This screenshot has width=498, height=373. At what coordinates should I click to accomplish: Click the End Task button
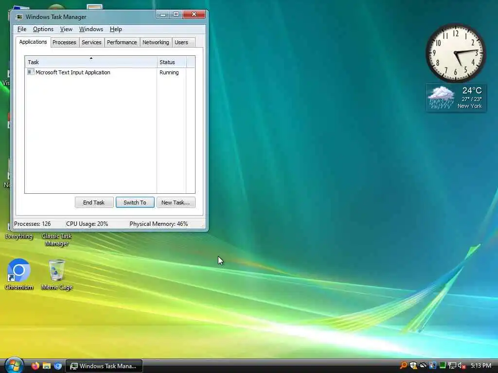point(94,203)
